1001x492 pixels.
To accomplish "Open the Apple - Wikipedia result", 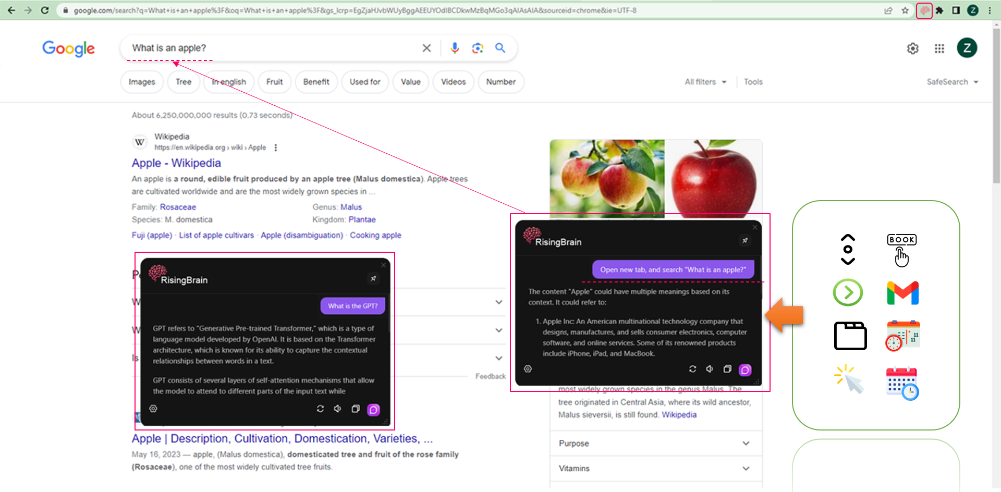I will click(x=176, y=163).
